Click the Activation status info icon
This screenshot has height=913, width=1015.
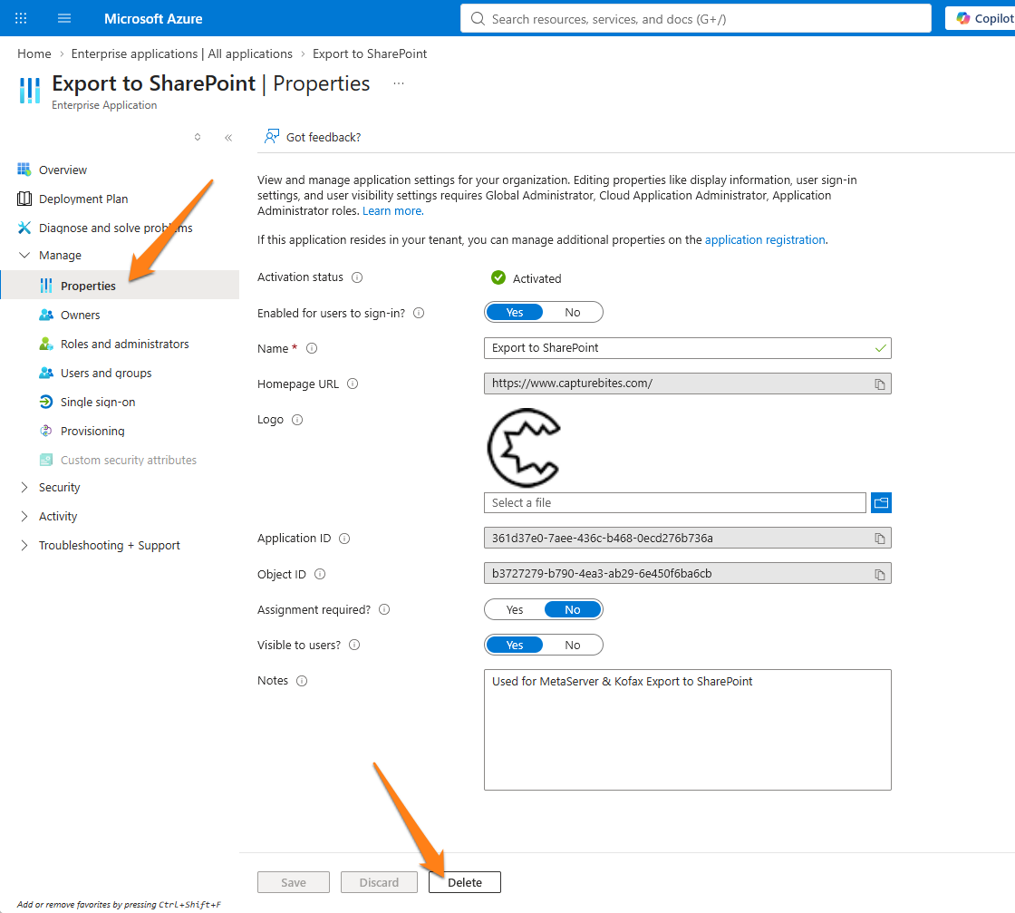point(357,277)
